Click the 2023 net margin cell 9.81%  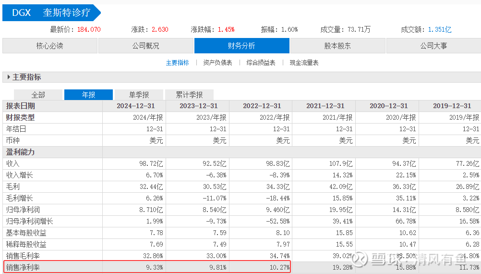pyautogui.click(x=218, y=267)
